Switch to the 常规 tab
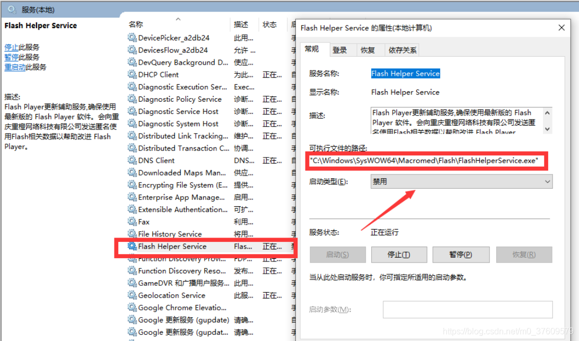Image resolution: width=579 pixels, height=341 pixels. click(x=314, y=49)
